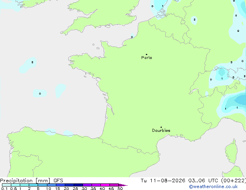Pick the dark blue 25 mm legend swatch

tap(78, 185)
